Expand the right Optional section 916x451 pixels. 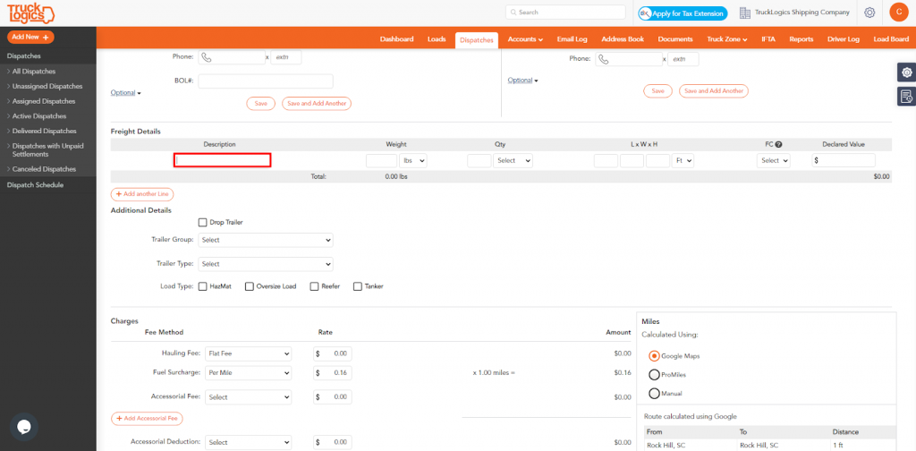pyautogui.click(x=522, y=81)
